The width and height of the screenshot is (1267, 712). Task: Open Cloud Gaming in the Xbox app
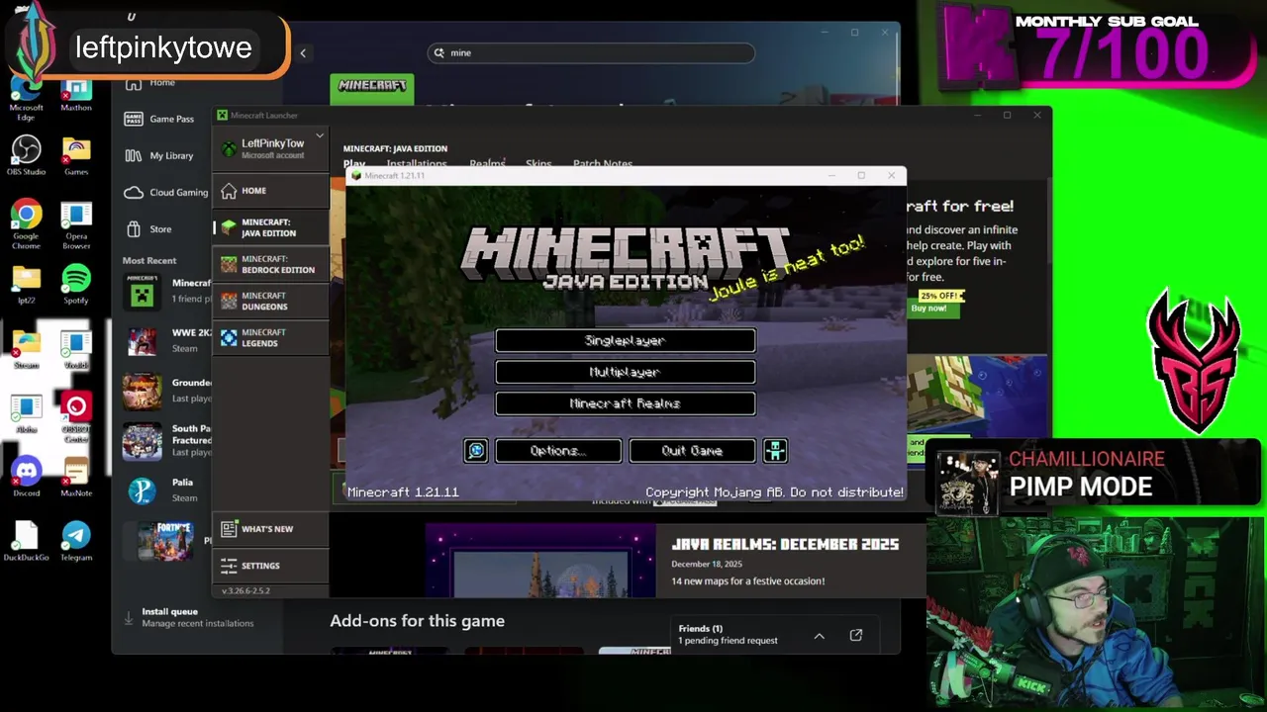point(165,192)
